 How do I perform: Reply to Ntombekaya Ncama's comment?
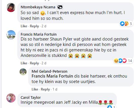coord(34,26)
